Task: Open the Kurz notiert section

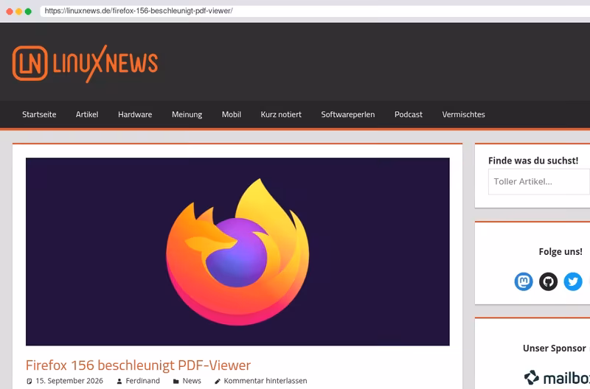Action: pos(281,114)
